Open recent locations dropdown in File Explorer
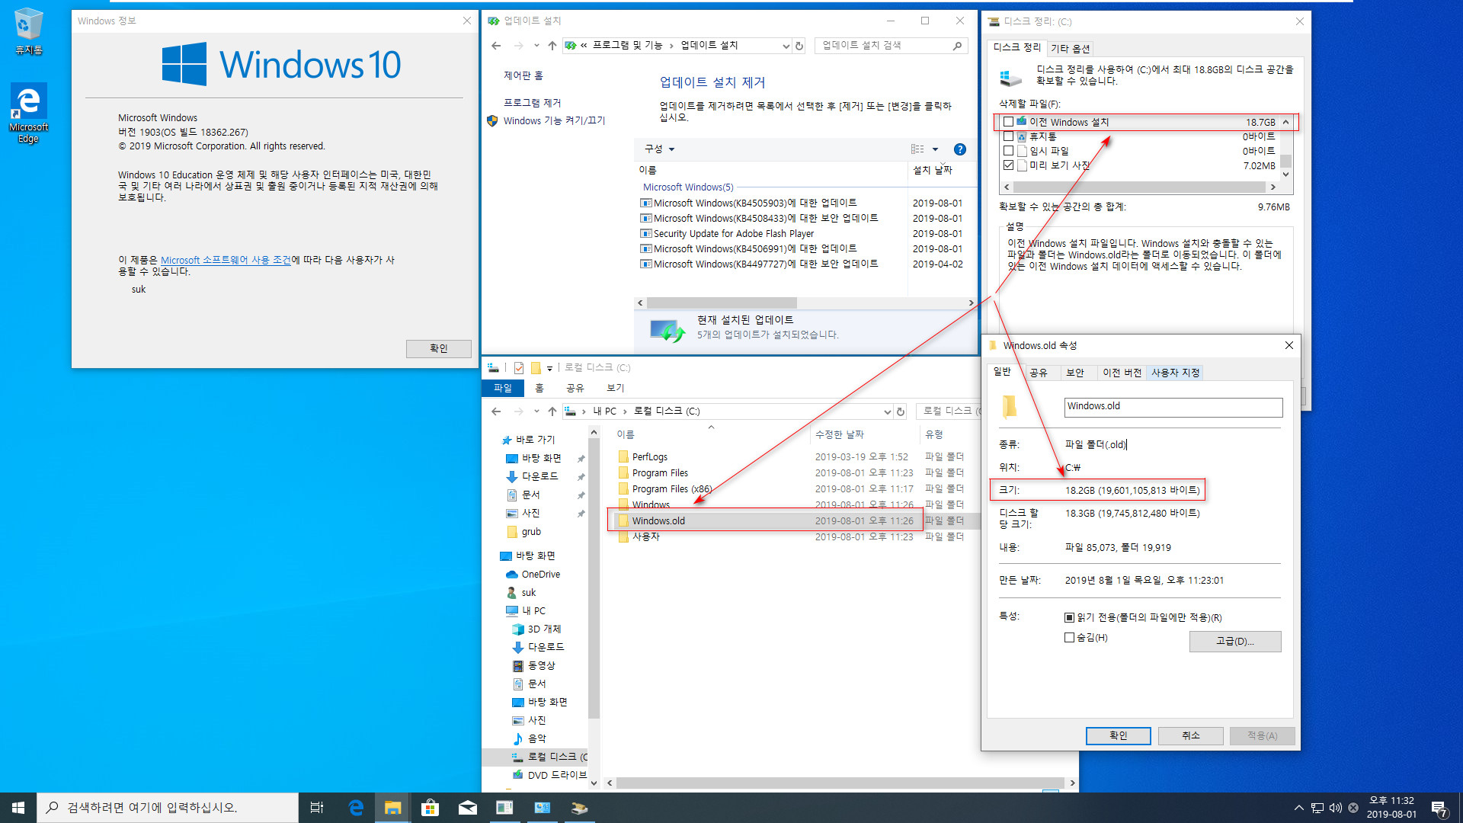The image size is (1463, 823). pyautogui.click(x=536, y=411)
